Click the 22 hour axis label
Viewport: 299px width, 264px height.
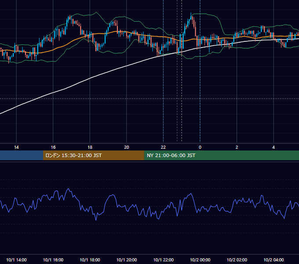163,147
